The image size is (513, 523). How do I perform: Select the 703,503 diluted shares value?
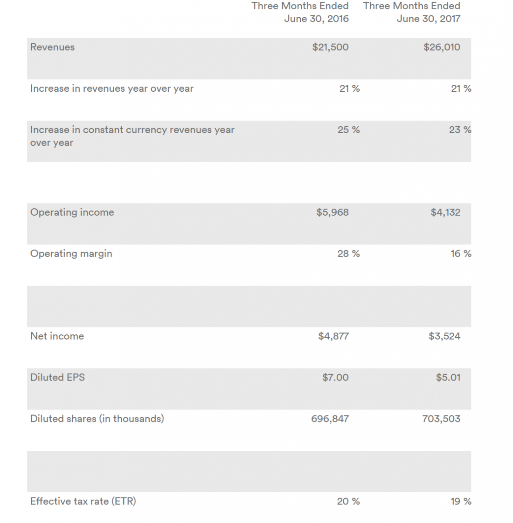click(441, 419)
